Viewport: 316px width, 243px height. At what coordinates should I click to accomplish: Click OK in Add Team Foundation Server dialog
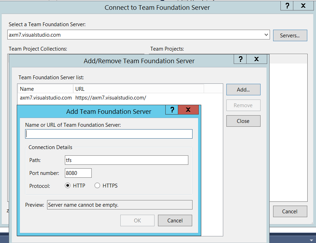pyautogui.click(x=137, y=220)
